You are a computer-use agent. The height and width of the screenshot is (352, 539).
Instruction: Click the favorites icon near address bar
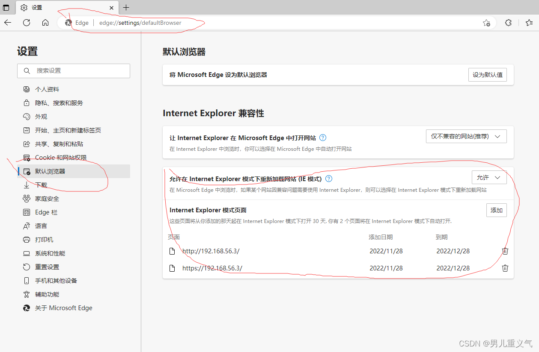tap(486, 23)
